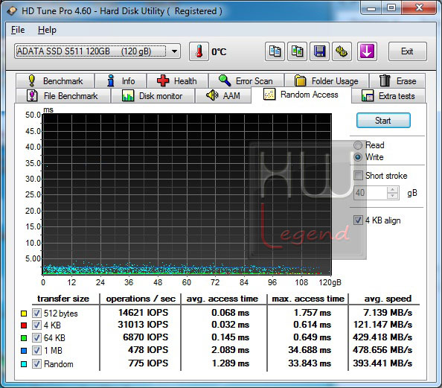This screenshot has height=388, width=442.
Task: Select the Read radio button
Action: tap(358, 145)
